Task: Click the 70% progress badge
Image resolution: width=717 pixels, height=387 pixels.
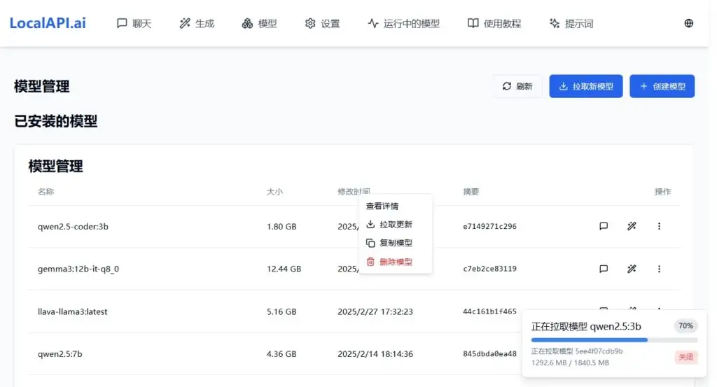Action: pos(685,326)
